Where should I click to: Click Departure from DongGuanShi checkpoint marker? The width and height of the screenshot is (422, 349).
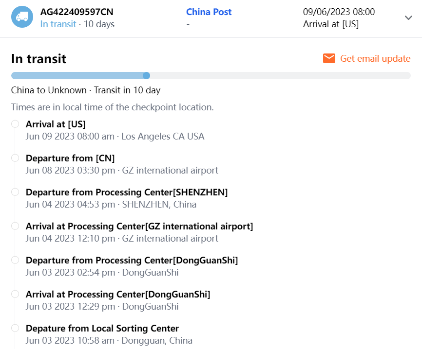click(15, 260)
